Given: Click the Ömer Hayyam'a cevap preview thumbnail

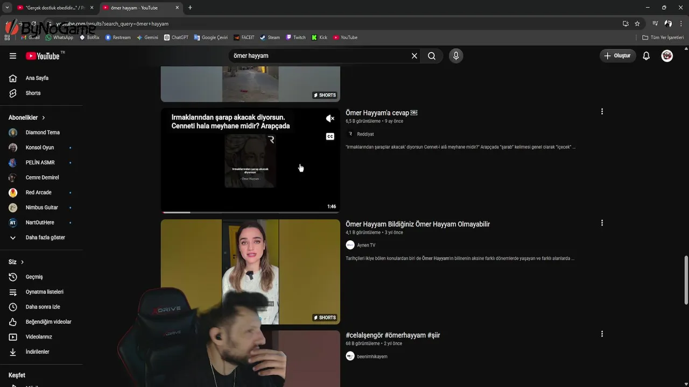Looking at the screenshot, I should pos(250,161).
